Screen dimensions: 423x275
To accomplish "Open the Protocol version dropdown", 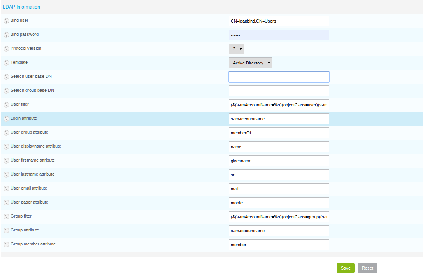I will click(x=237, y=49).
